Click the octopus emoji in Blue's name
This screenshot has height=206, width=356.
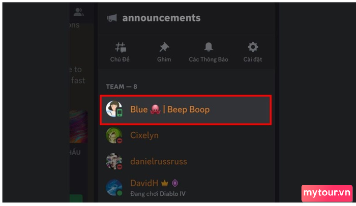[155, 109]
